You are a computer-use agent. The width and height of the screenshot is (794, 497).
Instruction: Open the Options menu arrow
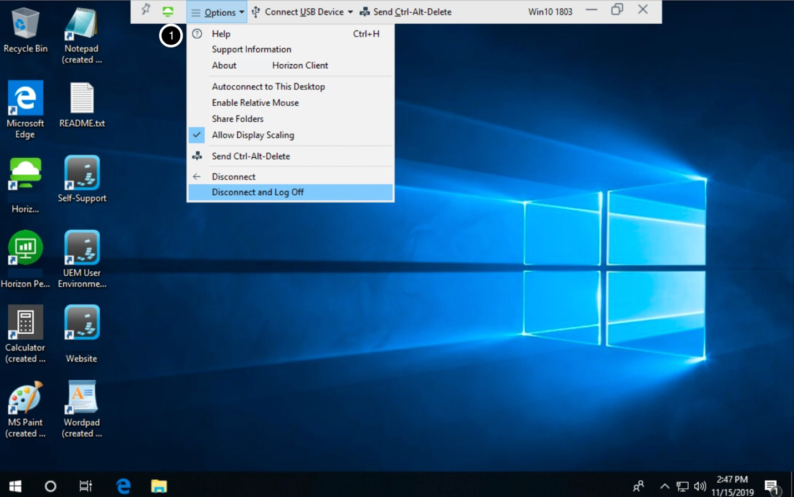click(242, 11)
